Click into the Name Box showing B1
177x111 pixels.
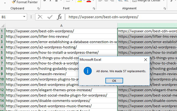(x=11, y=17)
